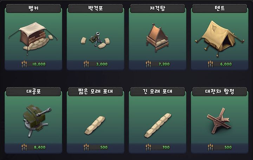Click the 3,000 ammo cost for mortar
The image size is (253, 160).
coord(102,64)
